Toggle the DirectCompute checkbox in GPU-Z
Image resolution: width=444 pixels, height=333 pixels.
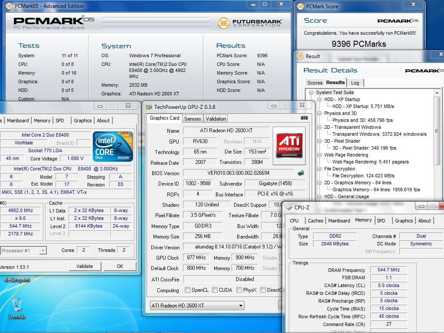click(x=263, y=290)
